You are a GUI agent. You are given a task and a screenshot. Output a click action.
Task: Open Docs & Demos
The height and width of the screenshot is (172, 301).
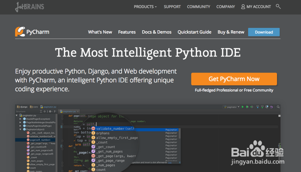(157, 32)
